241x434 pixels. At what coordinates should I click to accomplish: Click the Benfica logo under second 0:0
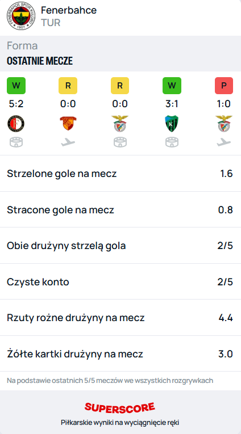click(x=120, y=124)
